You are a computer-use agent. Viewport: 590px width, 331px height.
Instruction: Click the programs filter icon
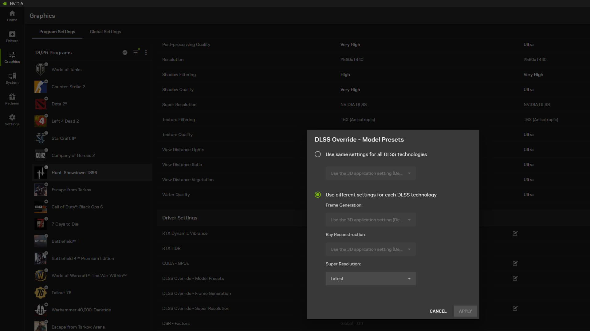point(136,52)
